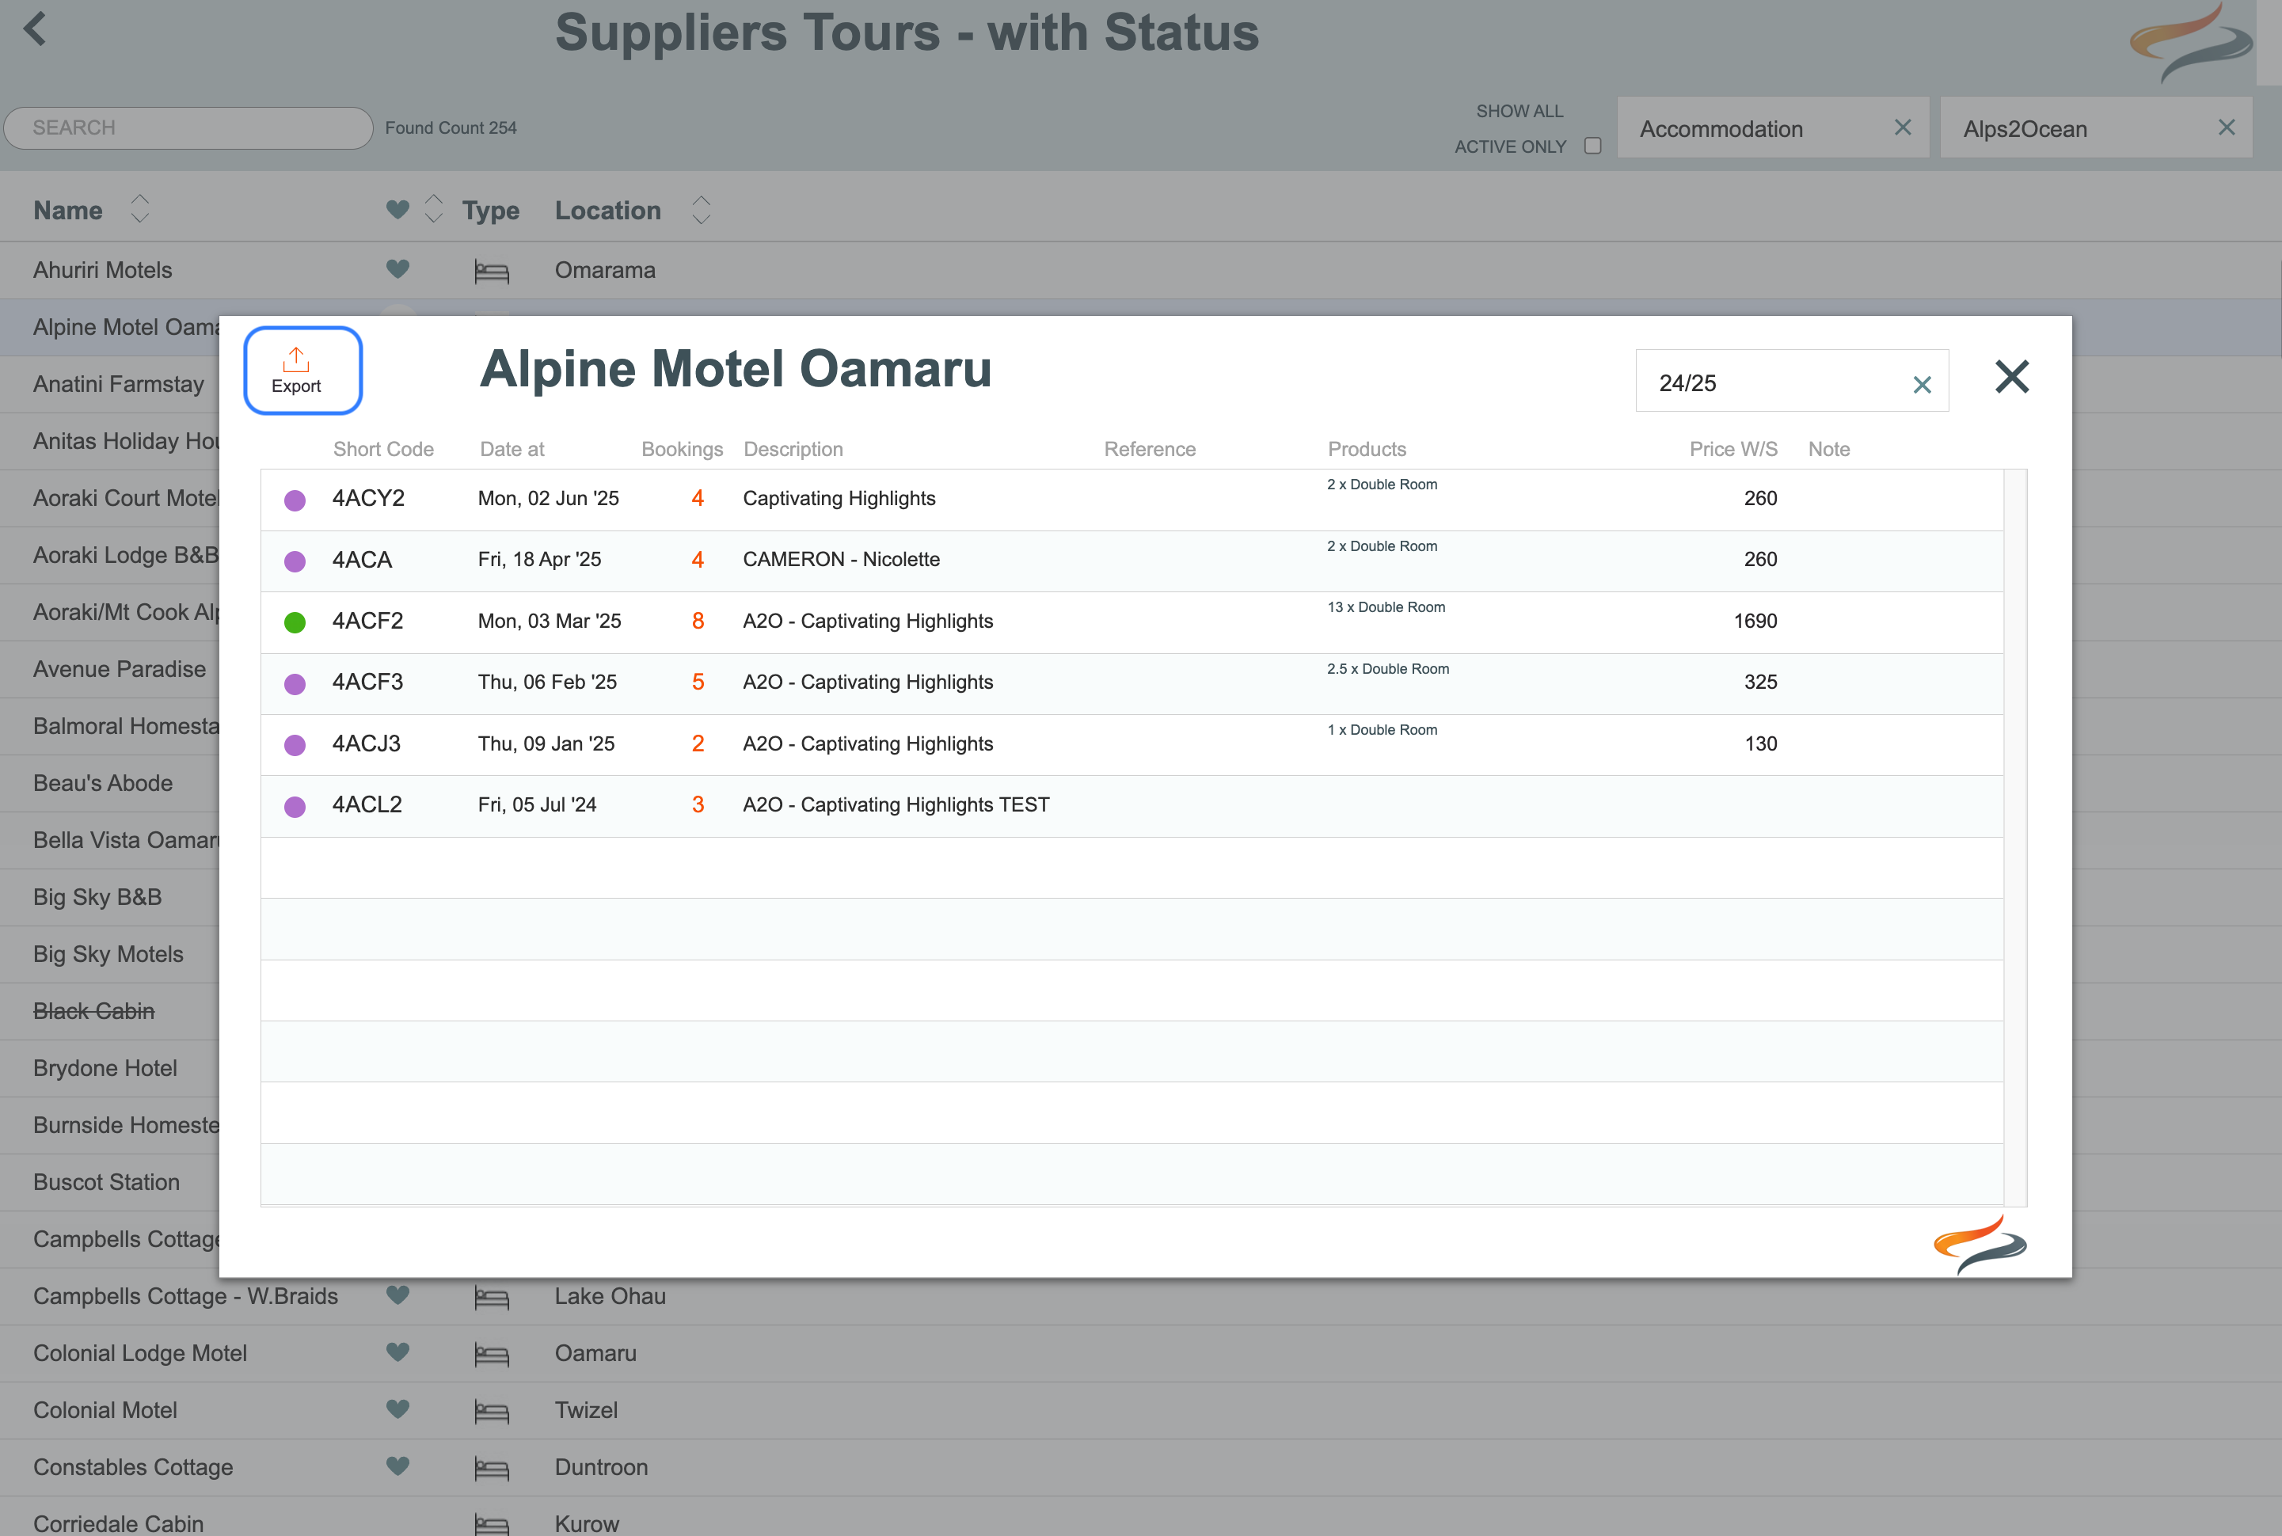The image size is (2282, 1536).
Task: Select the 4ACL2 Captivating Highlights TEST row
Action: (x=894, y=805)
